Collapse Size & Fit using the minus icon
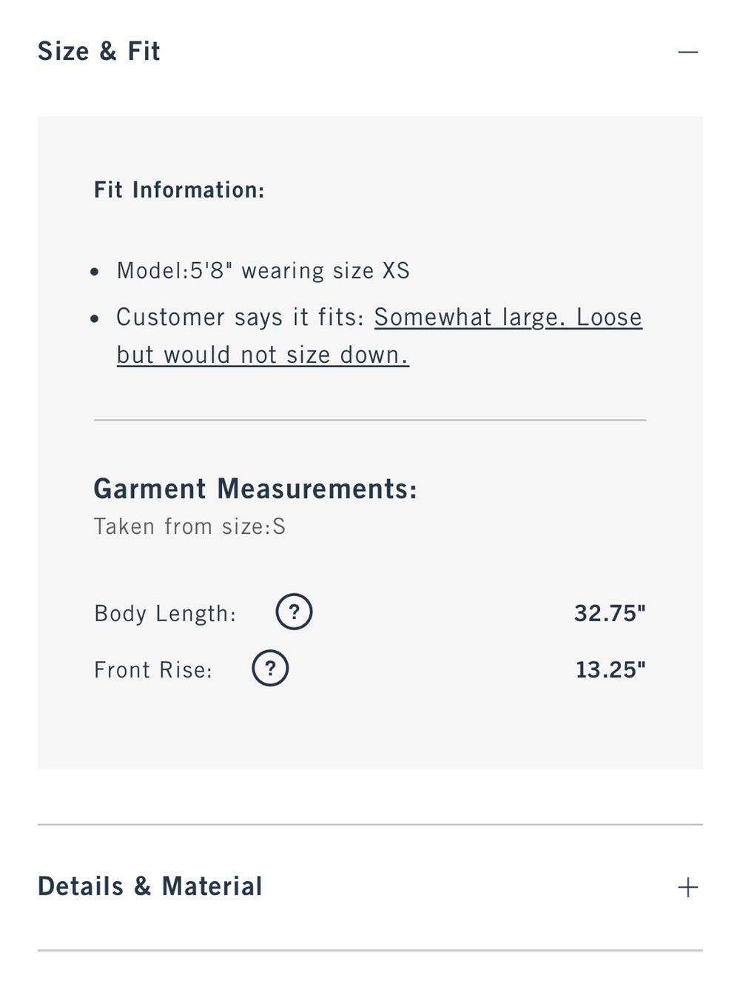The width and height of the screenshot is (740, 987). pyautogui.click(x=687, y=52)
